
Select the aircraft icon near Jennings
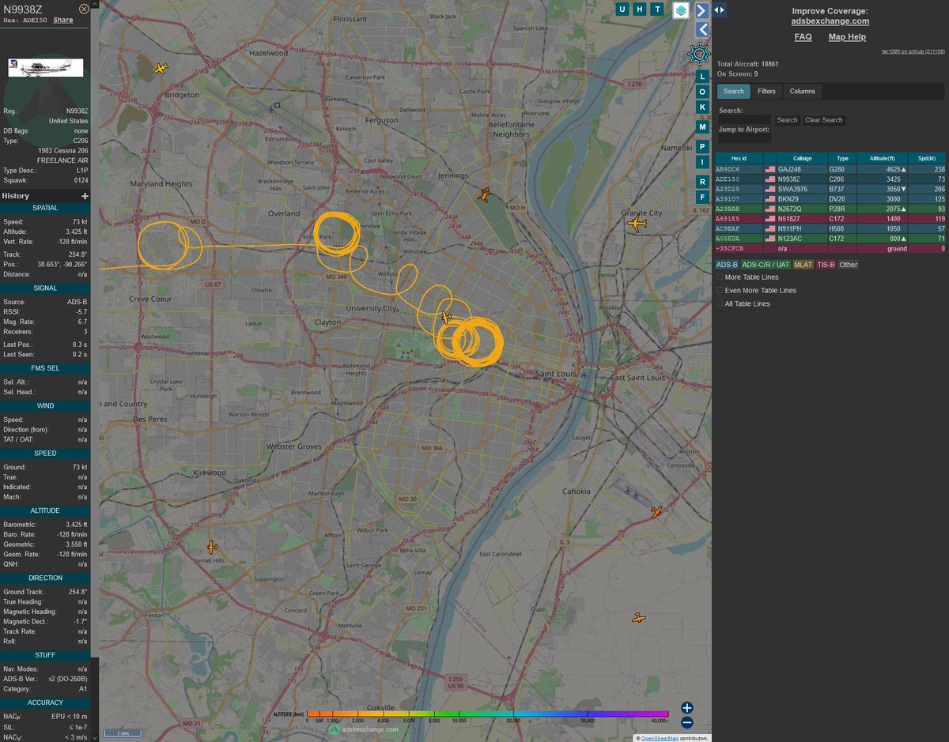[486, 194]
